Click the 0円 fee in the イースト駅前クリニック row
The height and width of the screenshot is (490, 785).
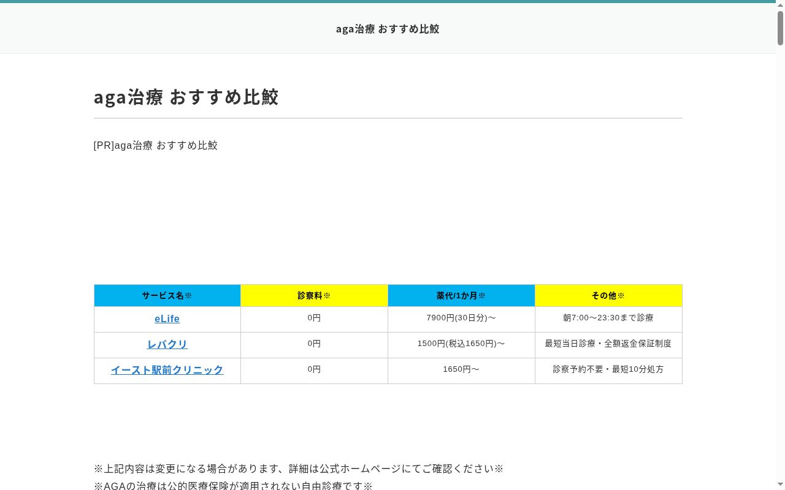point(315,371)
